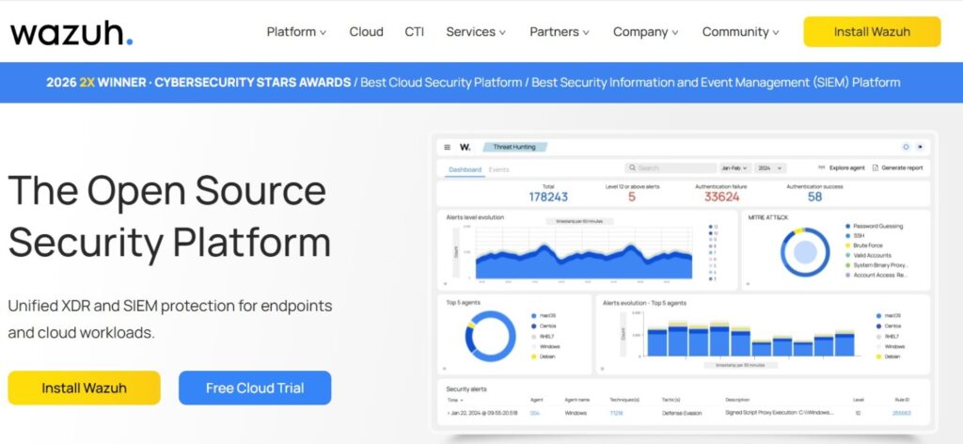Click Install Wazuh button in the navigation bar

(872, 32)
